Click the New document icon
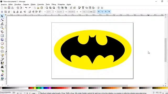 pyautogui.click(x=2, y=8)
